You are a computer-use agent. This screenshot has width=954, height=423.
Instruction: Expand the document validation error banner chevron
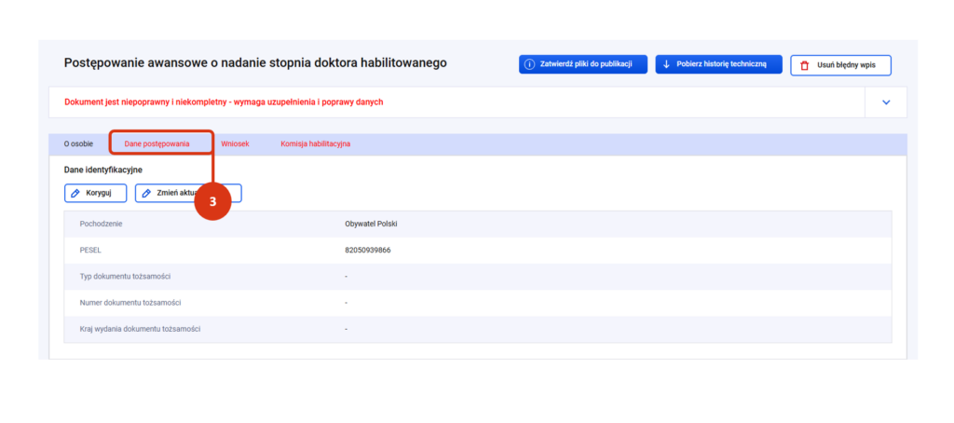(886, 102)
